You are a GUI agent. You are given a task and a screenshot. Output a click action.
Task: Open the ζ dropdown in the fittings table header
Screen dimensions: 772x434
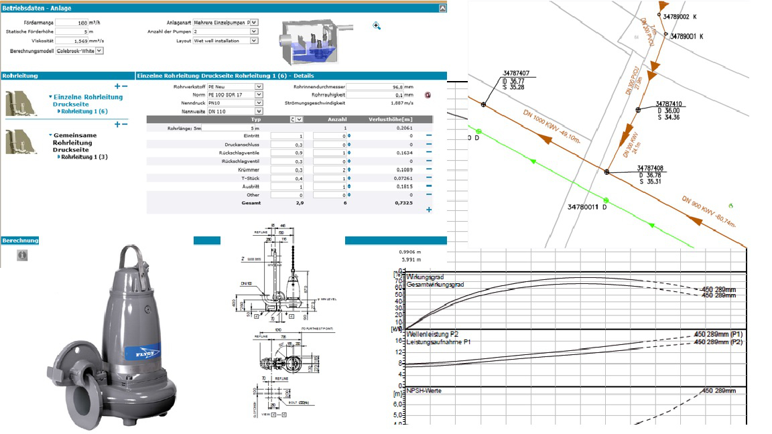[x=299, y=119]
